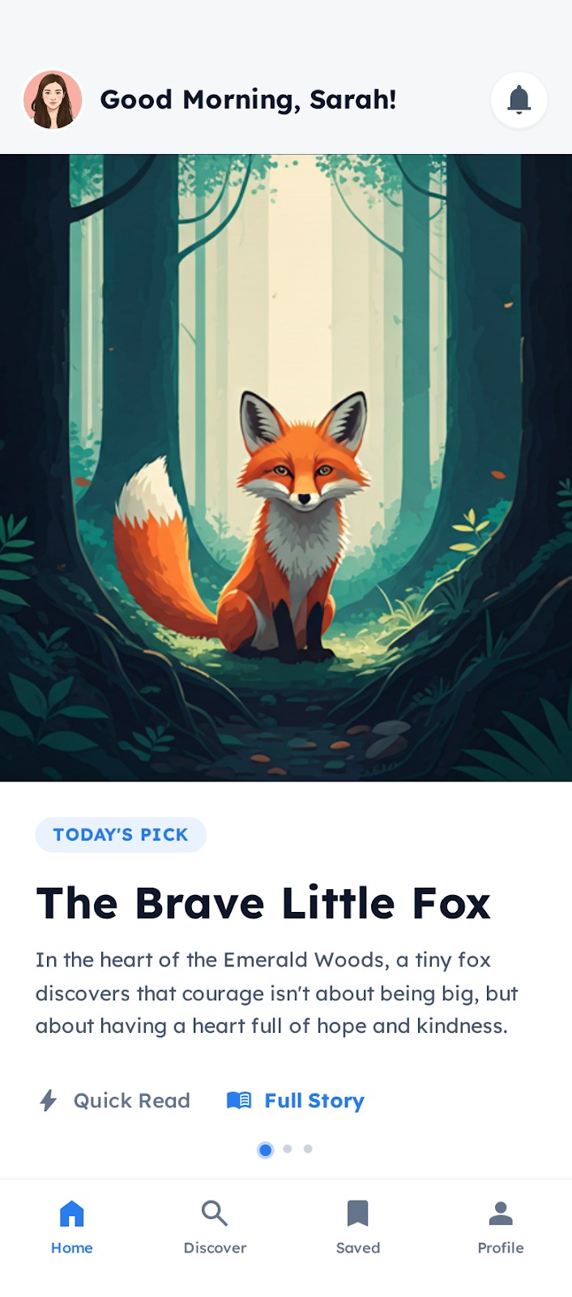
Task: Tap the Good Morning, Sarah greeting
Action: point(248,100)
